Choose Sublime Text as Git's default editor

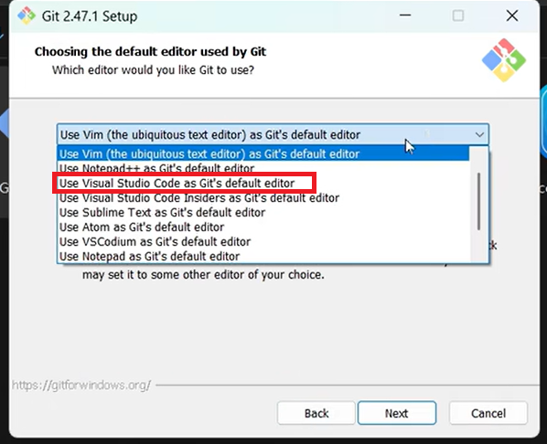[263, 213]
